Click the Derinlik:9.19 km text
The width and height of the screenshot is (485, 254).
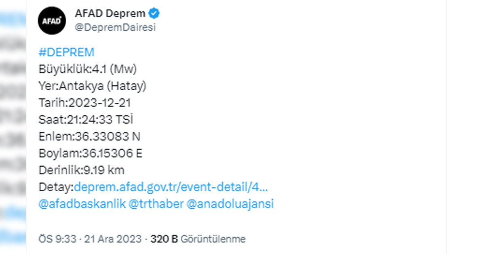[x=82, y=170]
